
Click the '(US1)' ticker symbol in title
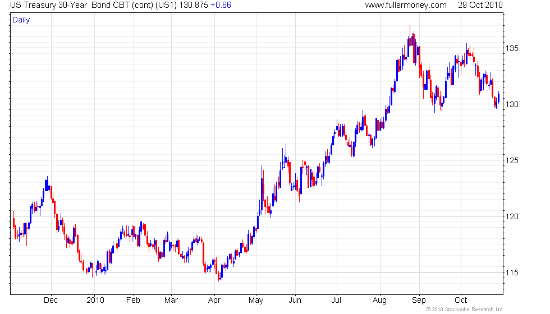(166, 5)
